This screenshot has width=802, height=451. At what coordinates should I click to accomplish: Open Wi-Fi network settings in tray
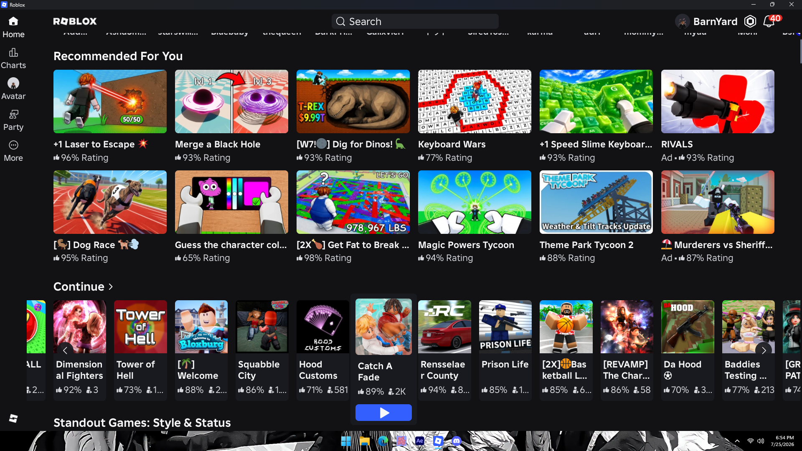click(751, 441)
